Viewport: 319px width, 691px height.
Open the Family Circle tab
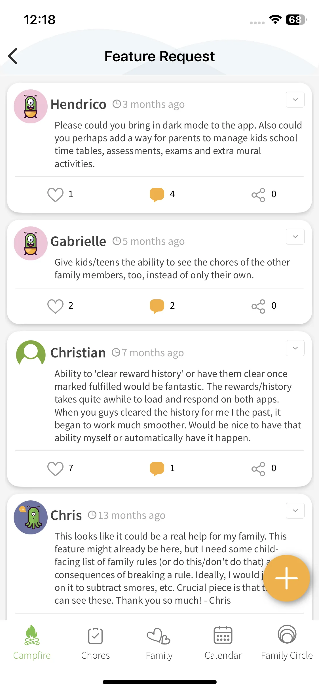[x=287, y=642]
